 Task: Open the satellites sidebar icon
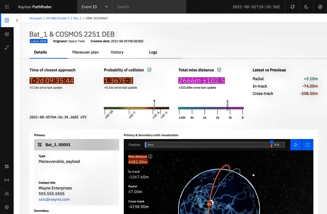point(7,166)
